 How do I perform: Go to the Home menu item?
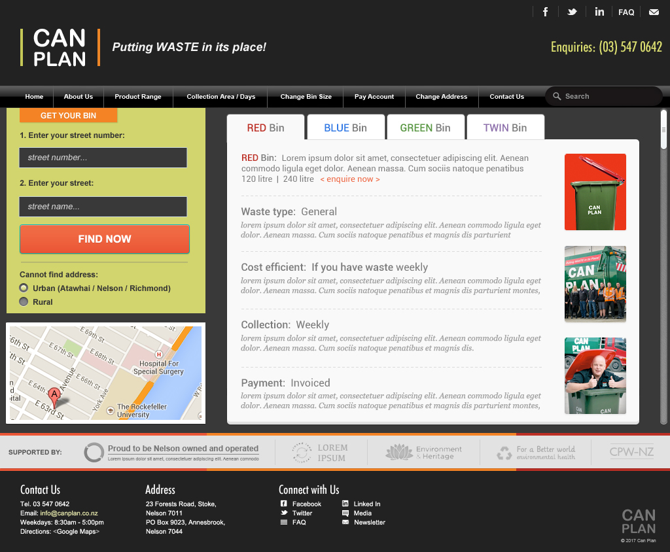click(x=34, y=97)
